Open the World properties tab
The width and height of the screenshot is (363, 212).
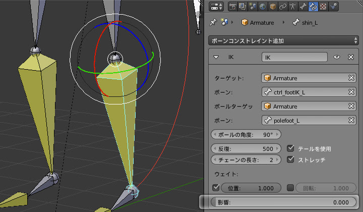point(263,7)
